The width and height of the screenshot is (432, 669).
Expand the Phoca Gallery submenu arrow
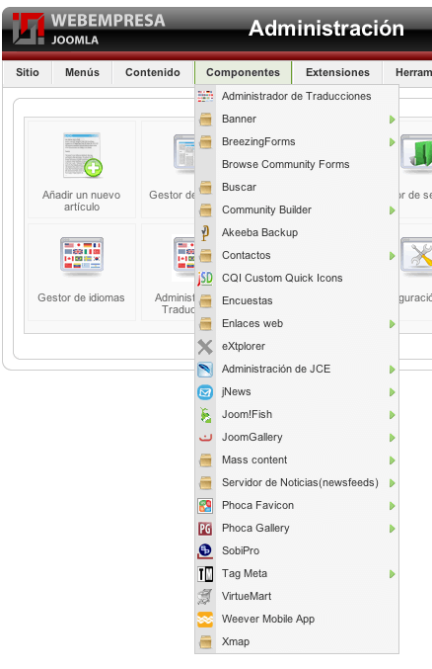tap(392, 529)
